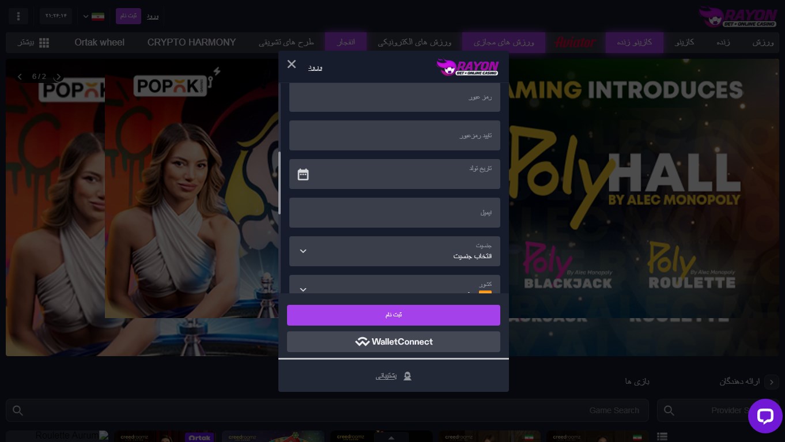Open the زنده navigation tab
785x442 pixels.
point(724,43)
